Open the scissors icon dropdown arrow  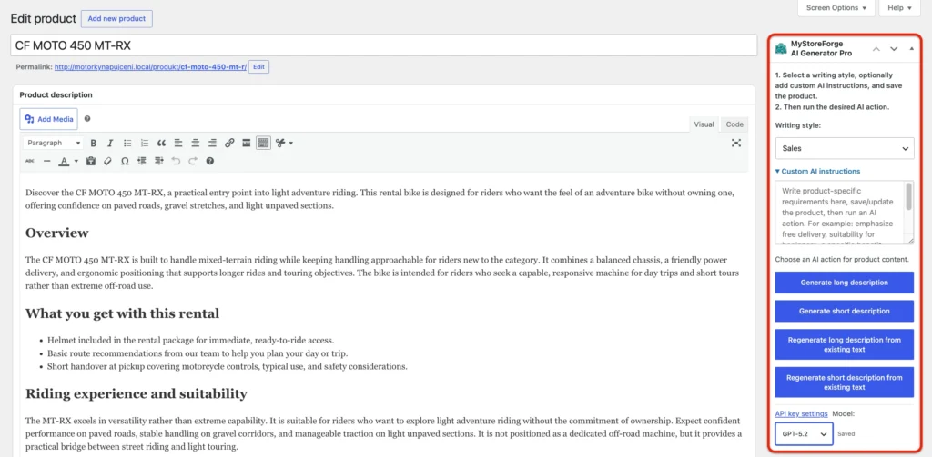pos(290,143)
